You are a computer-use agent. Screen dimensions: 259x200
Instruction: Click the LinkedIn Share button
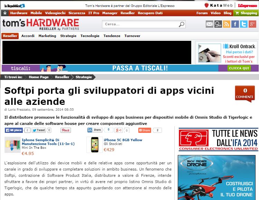tap(95, 130)
